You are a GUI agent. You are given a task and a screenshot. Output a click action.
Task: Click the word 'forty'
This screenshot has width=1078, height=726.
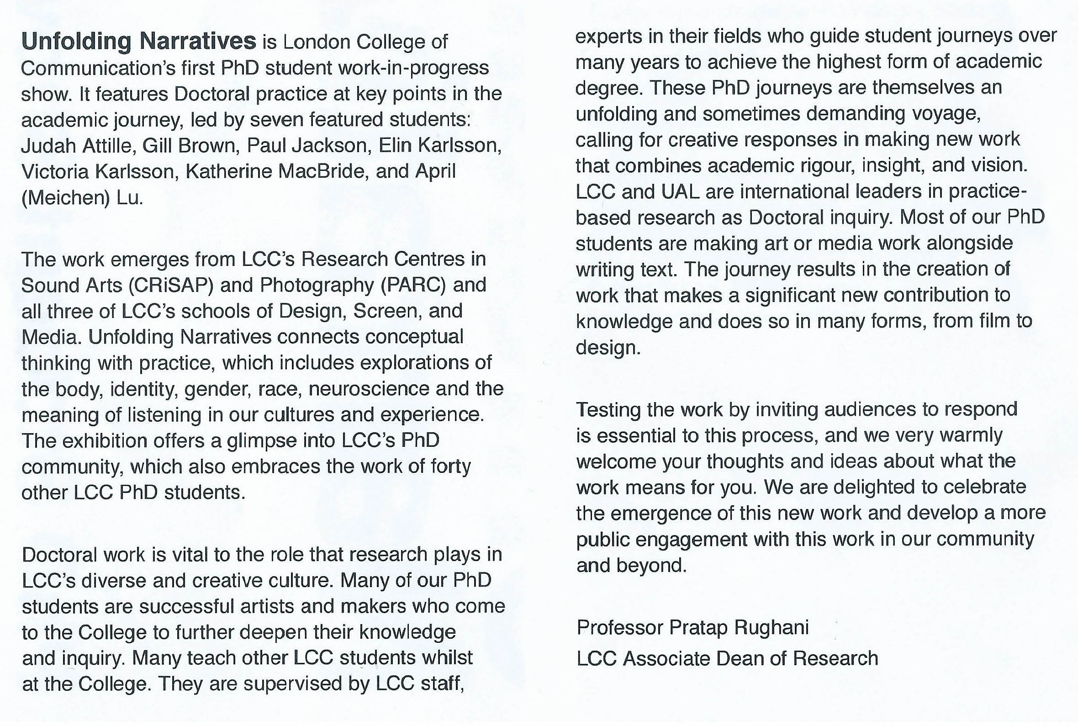click(451, 467)
